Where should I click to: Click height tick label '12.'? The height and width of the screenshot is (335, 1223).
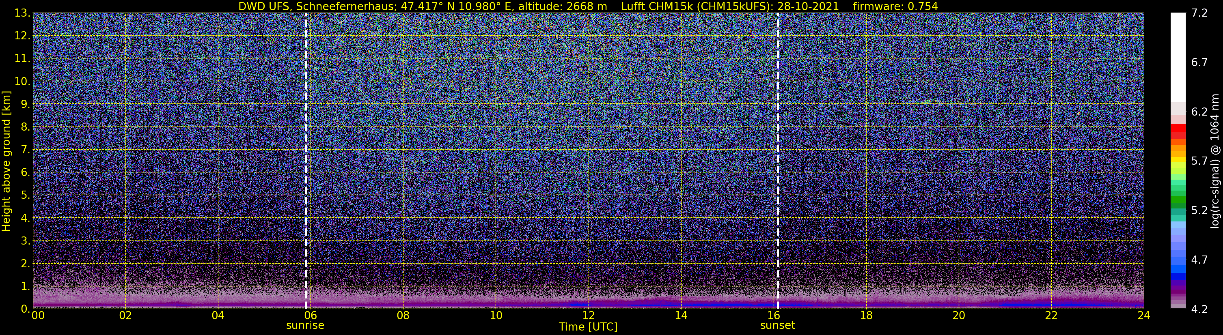pos(22,36)
